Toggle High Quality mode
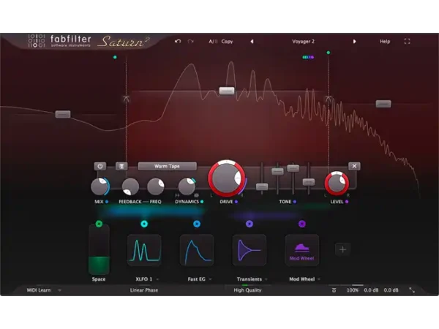Screen dimensions: 439x329 (x=247, y=290)
